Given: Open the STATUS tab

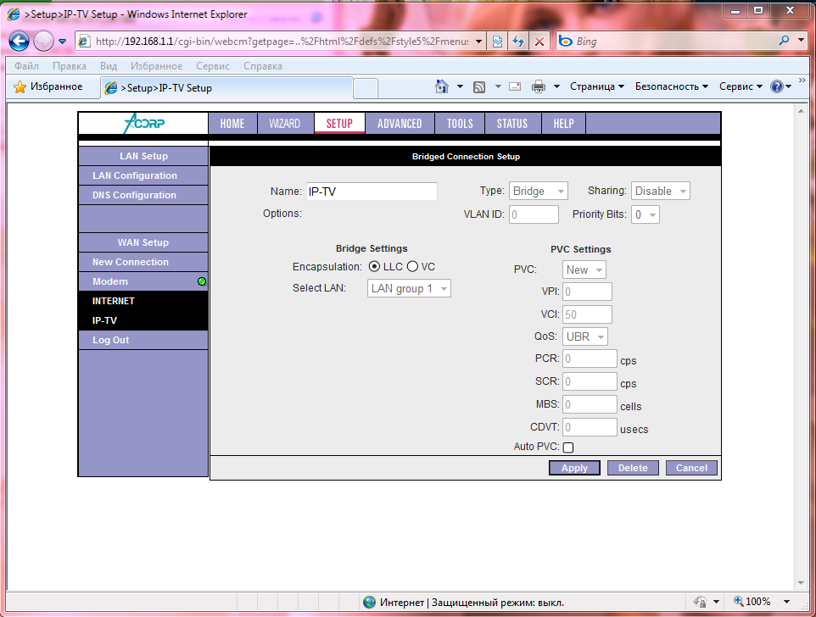Looking at the screenshot, I should [x=511, y=124].
